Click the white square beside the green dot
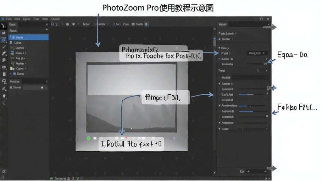322x181 pixels. click(x=95, y=138)
